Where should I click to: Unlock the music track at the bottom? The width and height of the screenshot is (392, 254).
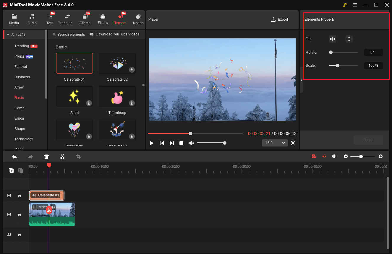(x=20, y=235)
